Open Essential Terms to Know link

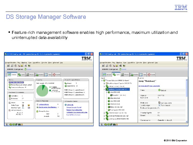73,115
